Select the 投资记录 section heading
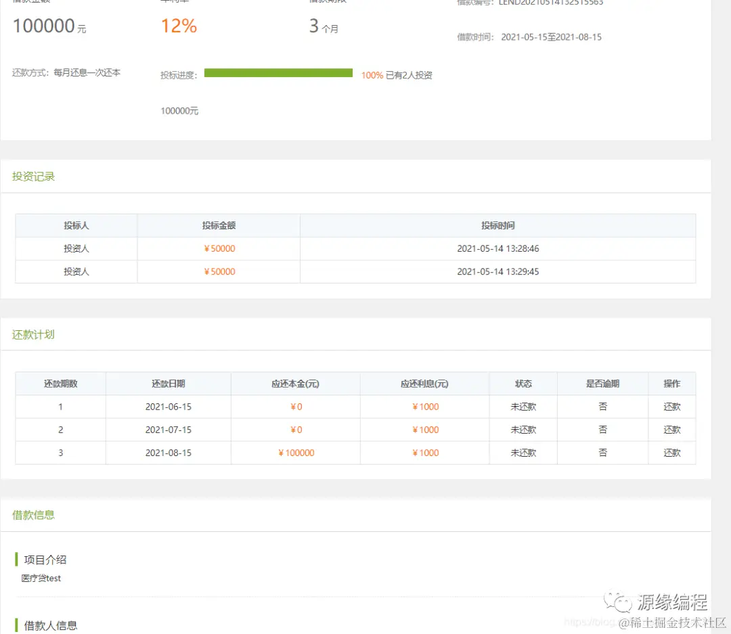The height and width of the screenshot is (634, 731). 34,176
